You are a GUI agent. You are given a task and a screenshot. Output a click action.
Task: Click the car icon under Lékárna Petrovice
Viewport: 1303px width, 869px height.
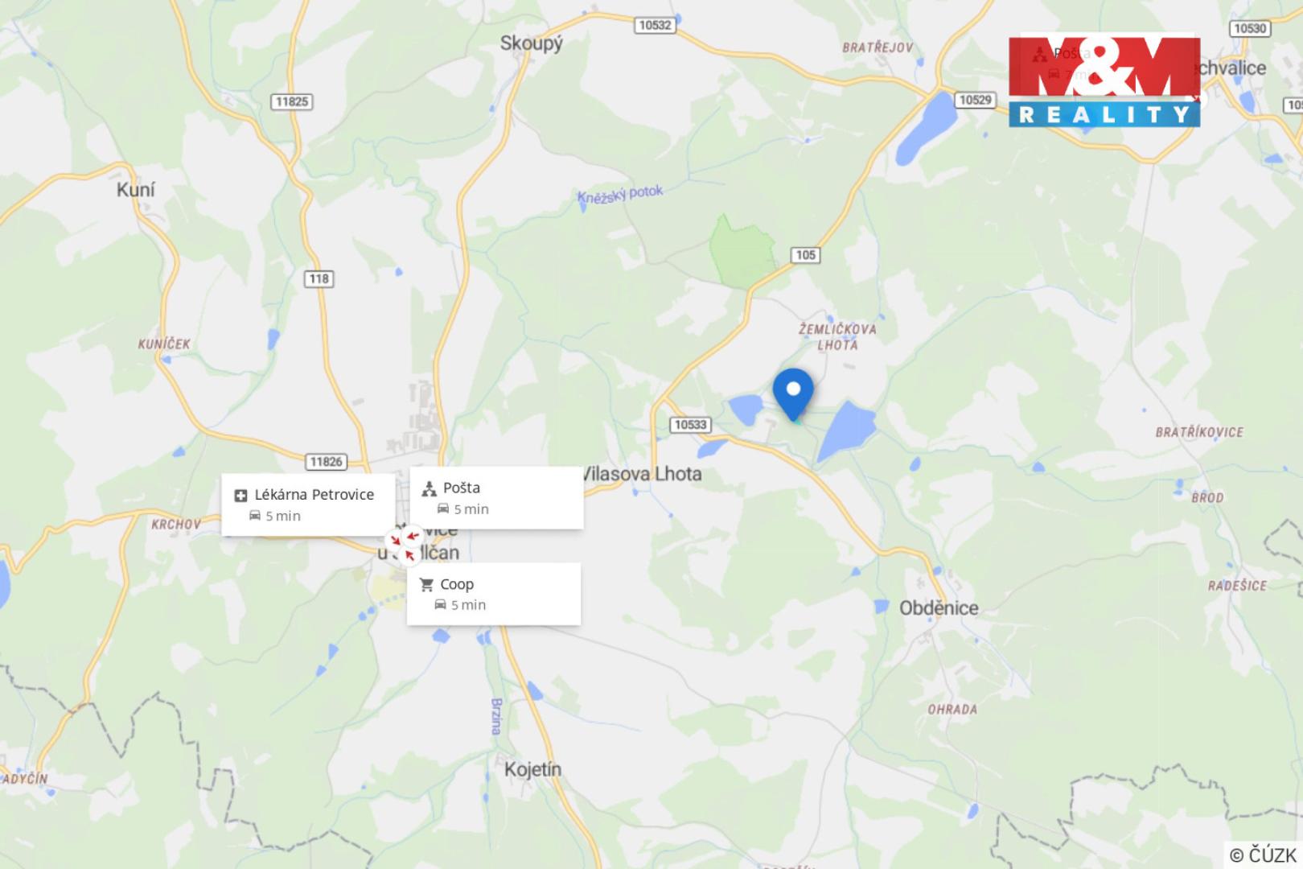(x=255, y=515)
